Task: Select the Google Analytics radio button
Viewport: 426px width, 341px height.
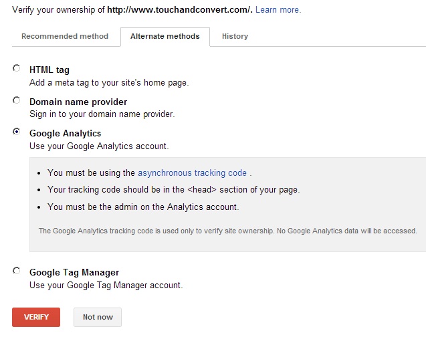Action: coord(17,132)
